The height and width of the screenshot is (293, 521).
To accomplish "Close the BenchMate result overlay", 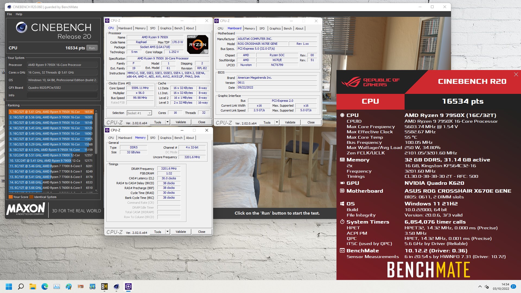I will click(x=516, y=74).
